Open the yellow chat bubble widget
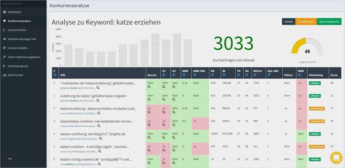Viewport: 345px width, 168px height. coord(336,158)
